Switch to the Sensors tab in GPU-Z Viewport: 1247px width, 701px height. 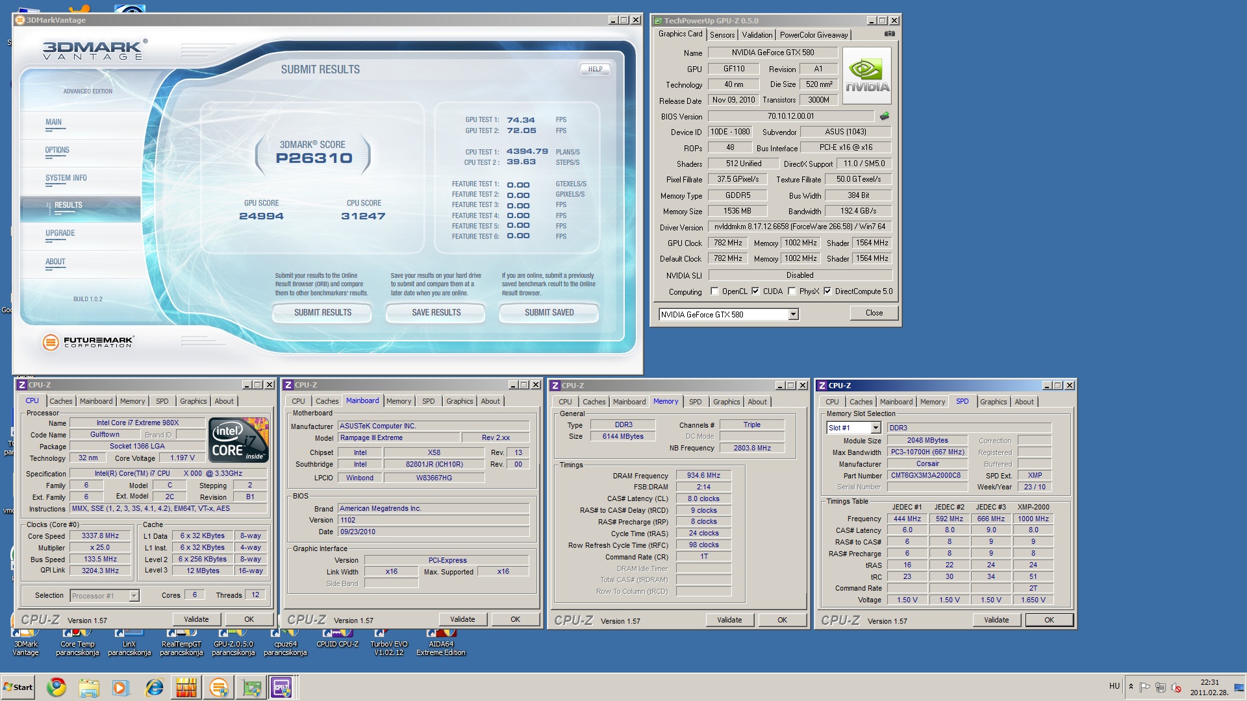(722, 35)
